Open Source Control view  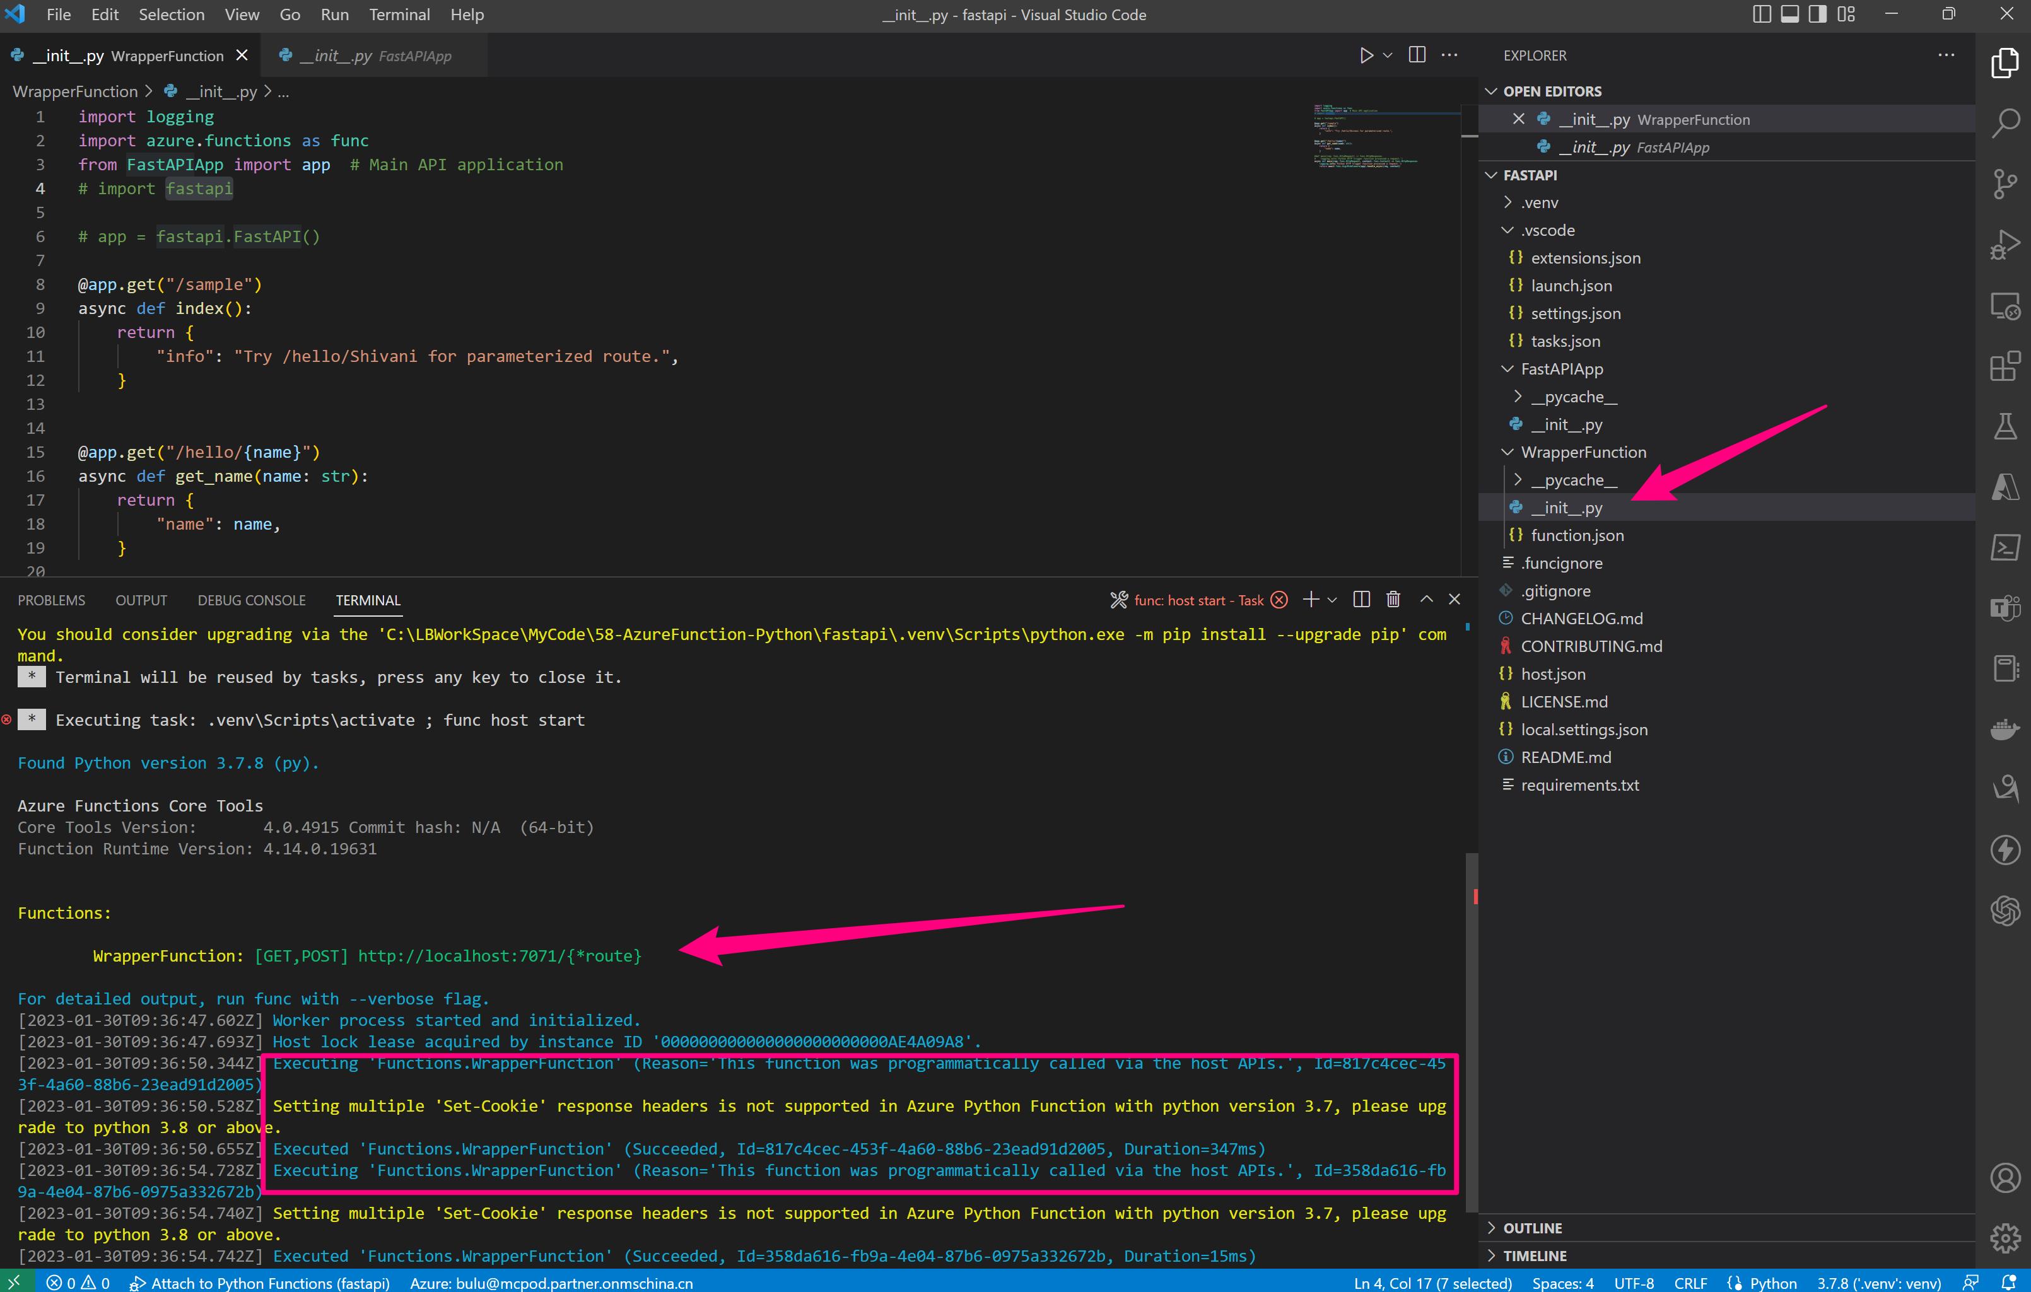click(x=2005, y=184)
